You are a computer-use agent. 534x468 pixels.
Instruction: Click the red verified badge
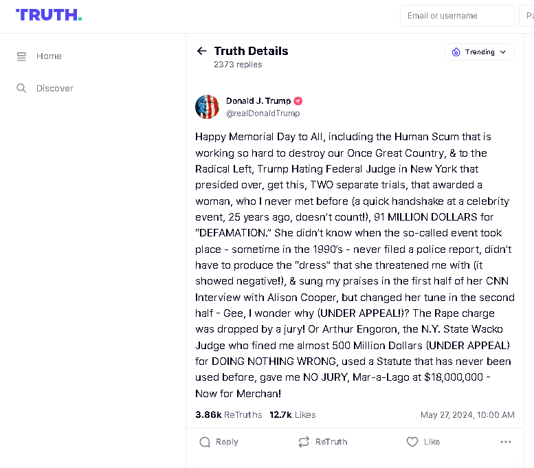(x=298, y=101)
